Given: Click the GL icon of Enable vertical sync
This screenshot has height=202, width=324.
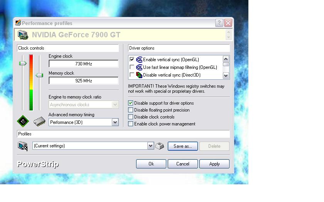Looking at the screenshot, I should click(x=139, y=60).
